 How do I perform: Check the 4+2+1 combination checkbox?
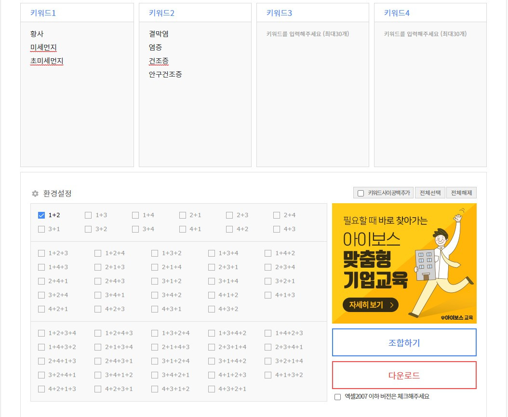(x=41, y=309)
